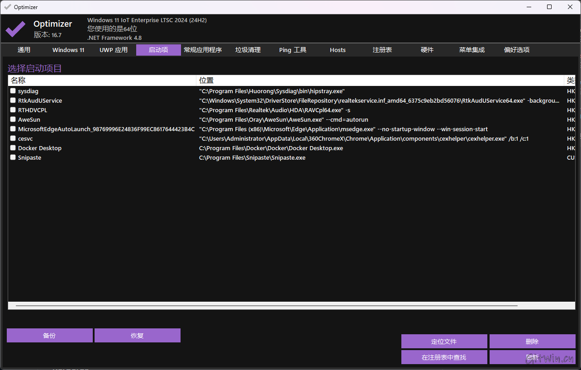
Task: Open the UWP 应用 tab
Action: 113,50
